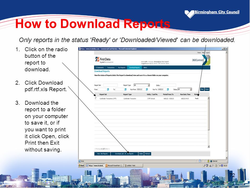Viewport: 250px width, 188px height.
Task: Open the calendar icon beside Run To
Action: tap(168, 89)
